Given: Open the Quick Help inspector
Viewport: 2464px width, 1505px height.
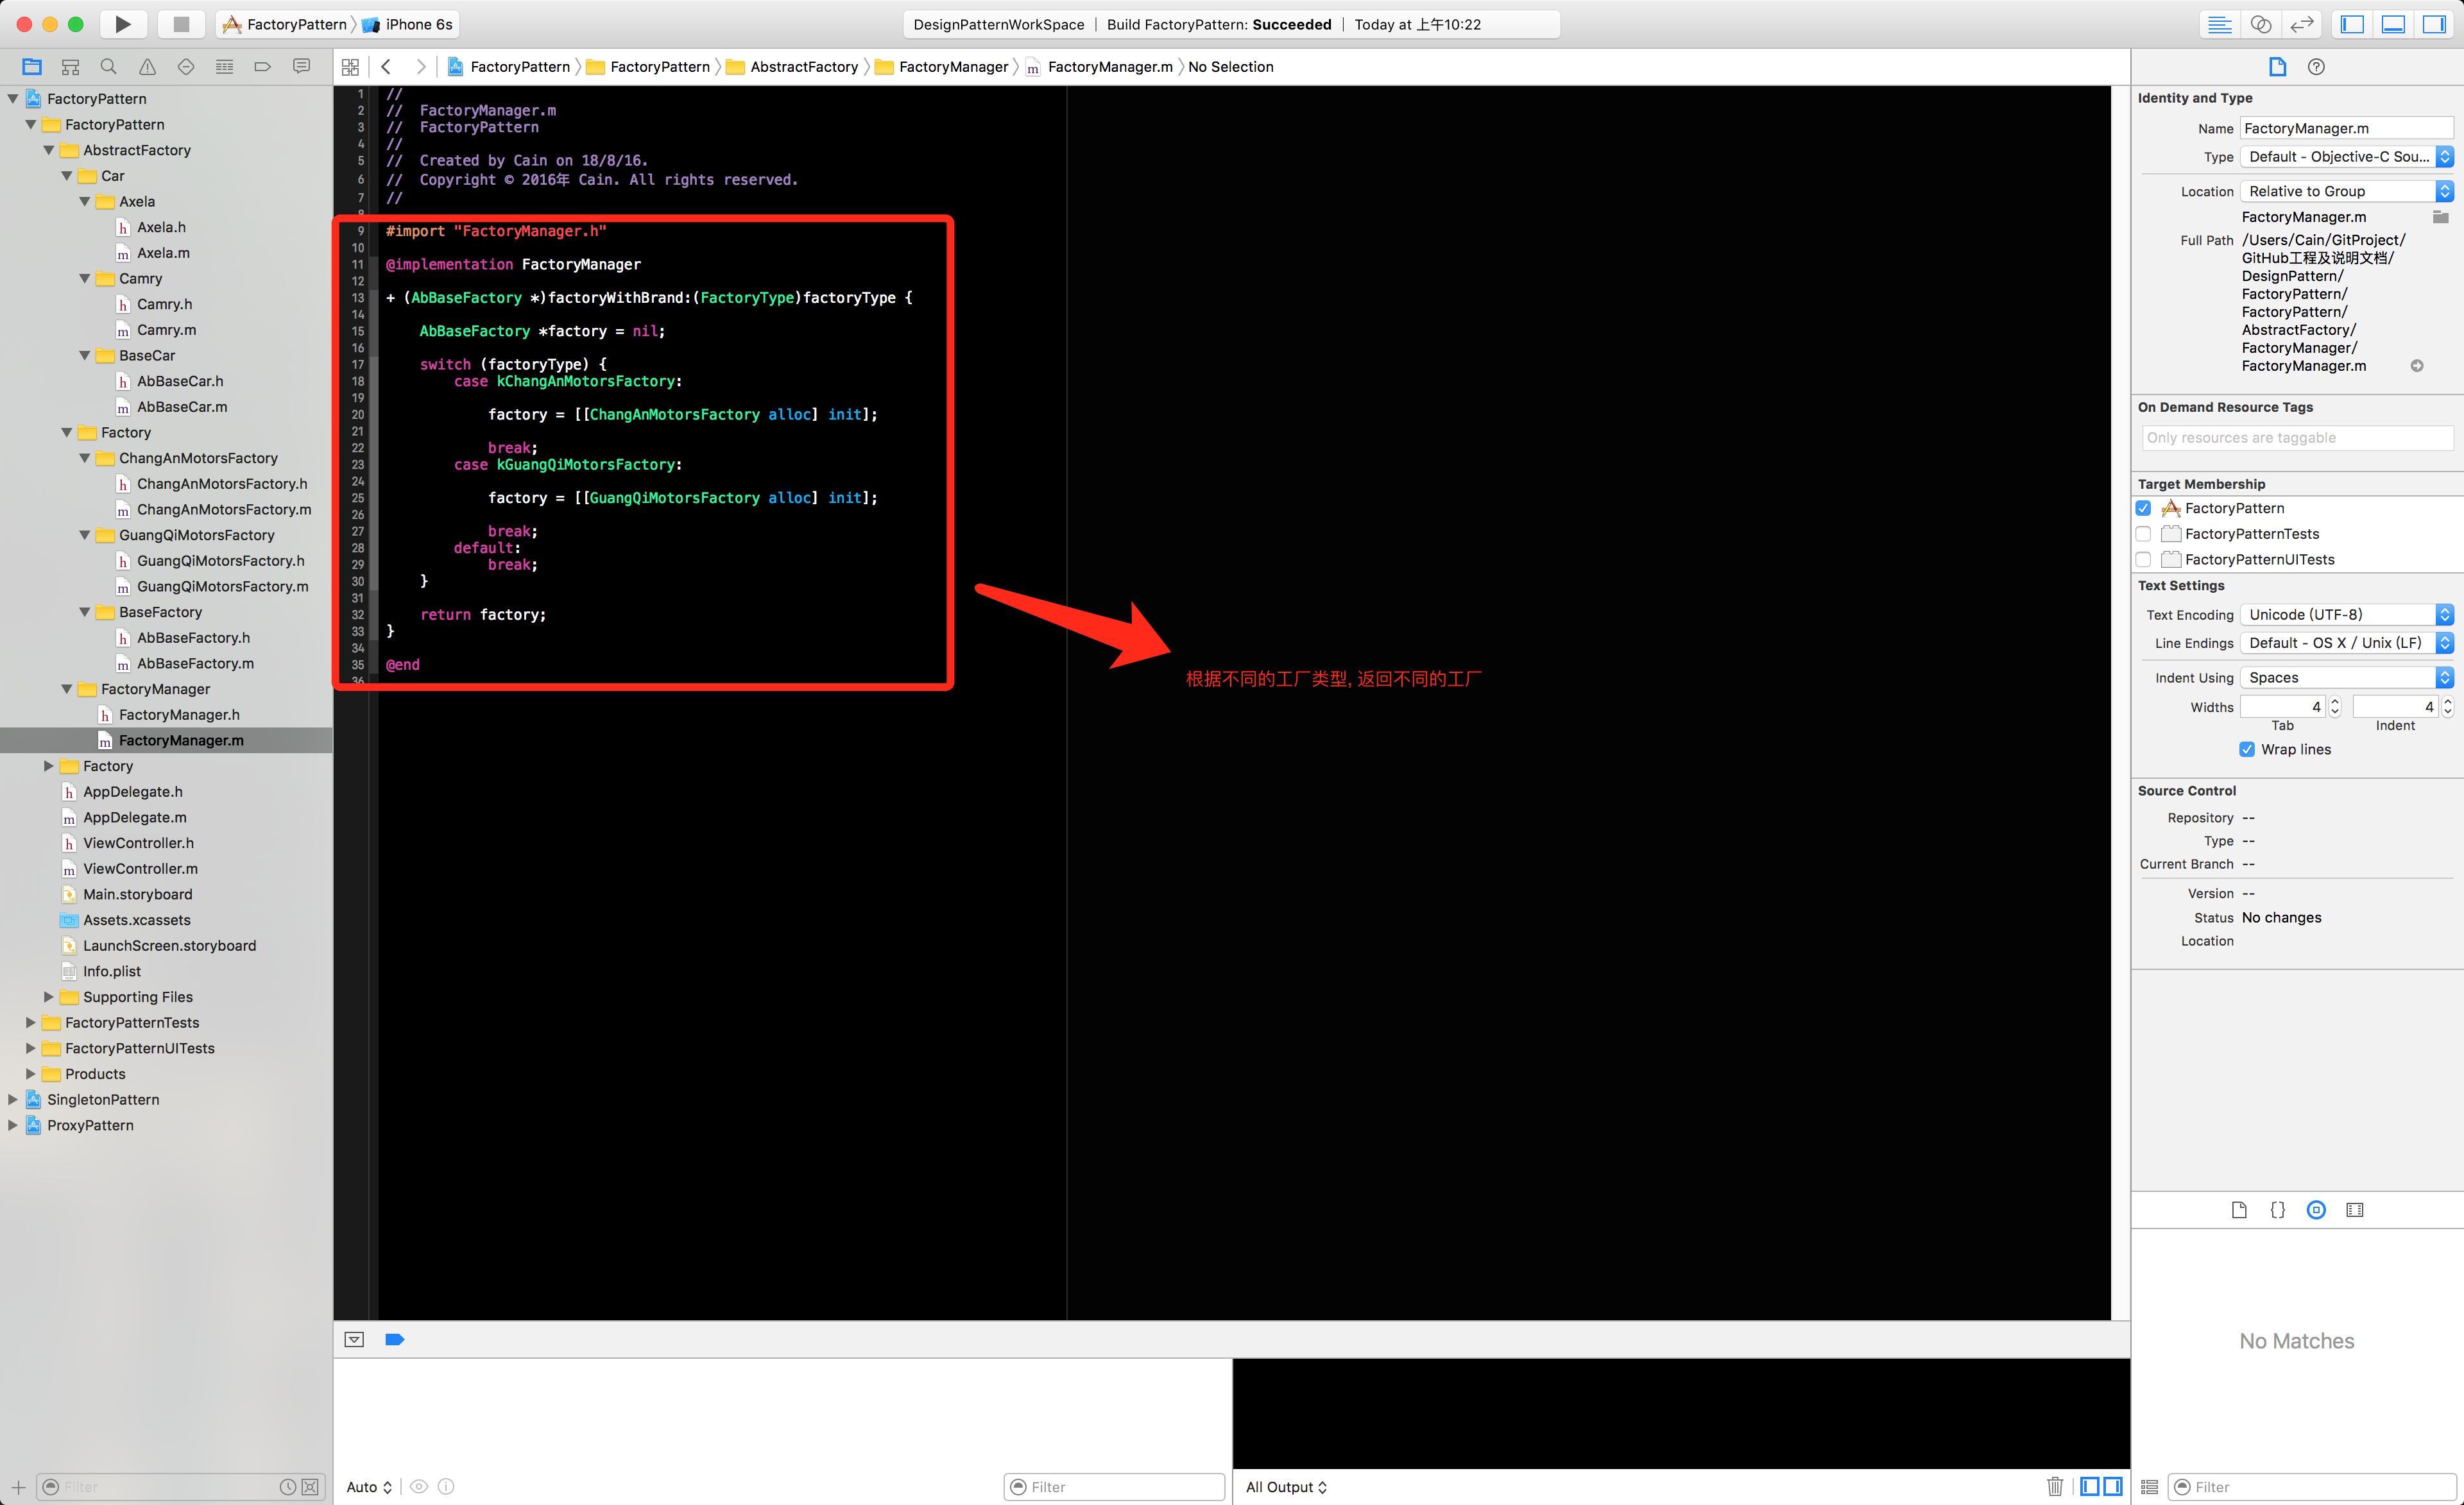Looking at the screenshot, I should (2316, 67).
